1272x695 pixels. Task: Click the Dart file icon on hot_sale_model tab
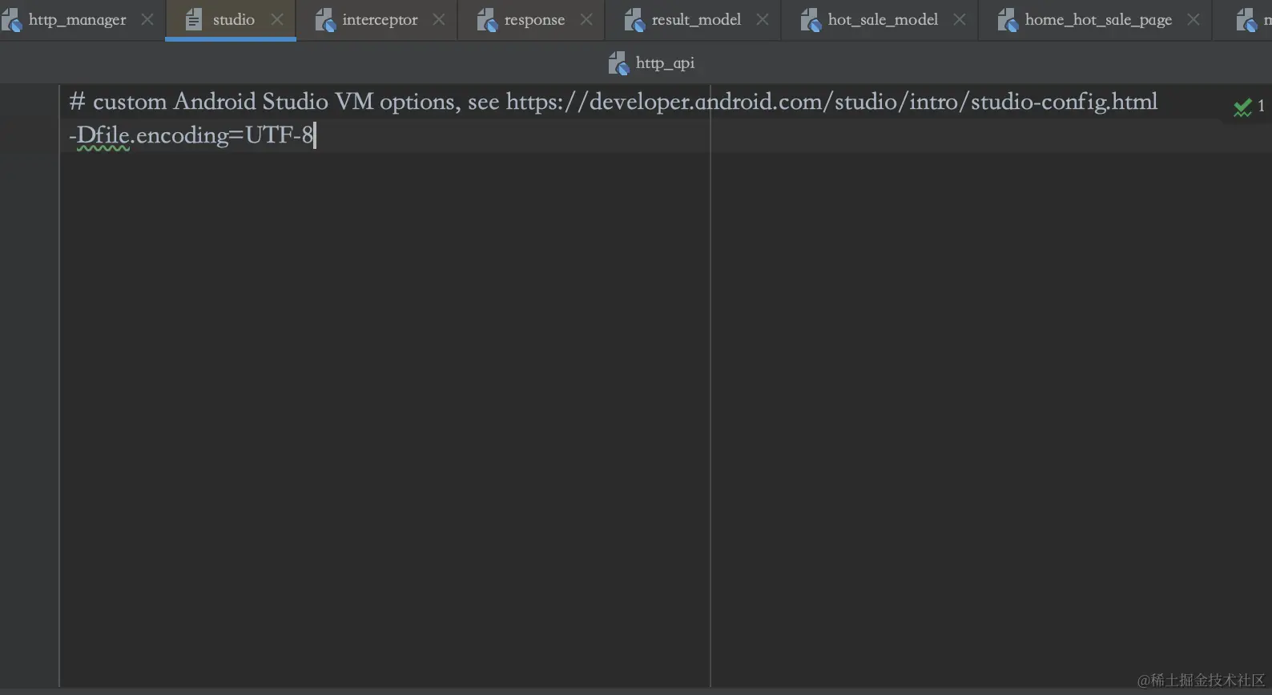(811, 20)
